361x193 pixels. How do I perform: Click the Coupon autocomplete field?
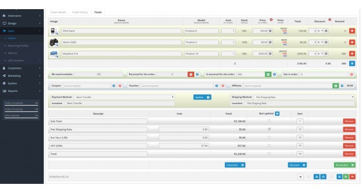[x=86, y=85]
